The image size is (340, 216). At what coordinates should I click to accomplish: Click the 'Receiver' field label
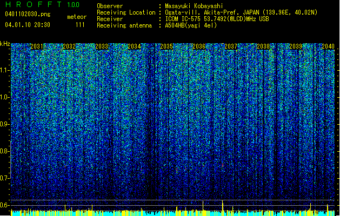tap(110, 19)
